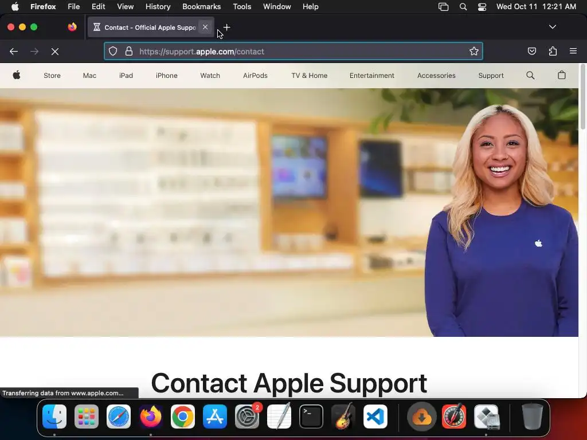The height and width of the screenshot is (440, 587).
Task: Open the Firefox hamburger application menu
Action: [x=573, y=51]
